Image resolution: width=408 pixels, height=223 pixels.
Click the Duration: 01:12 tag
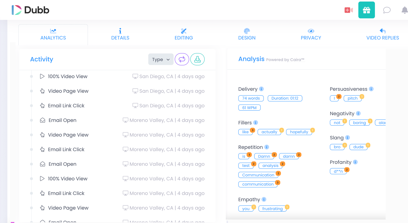click(x=285, y=98)
